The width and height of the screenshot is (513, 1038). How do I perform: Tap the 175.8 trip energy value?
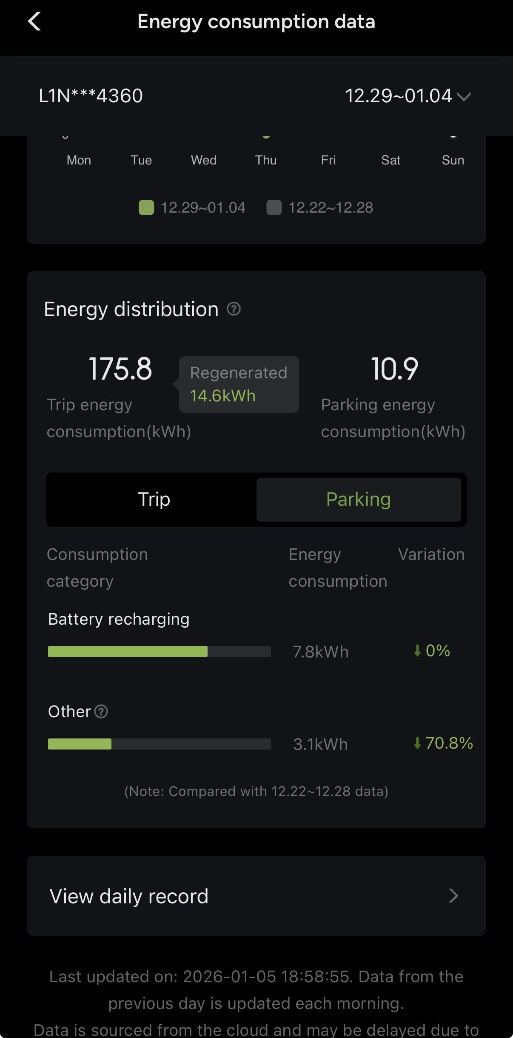120,369
